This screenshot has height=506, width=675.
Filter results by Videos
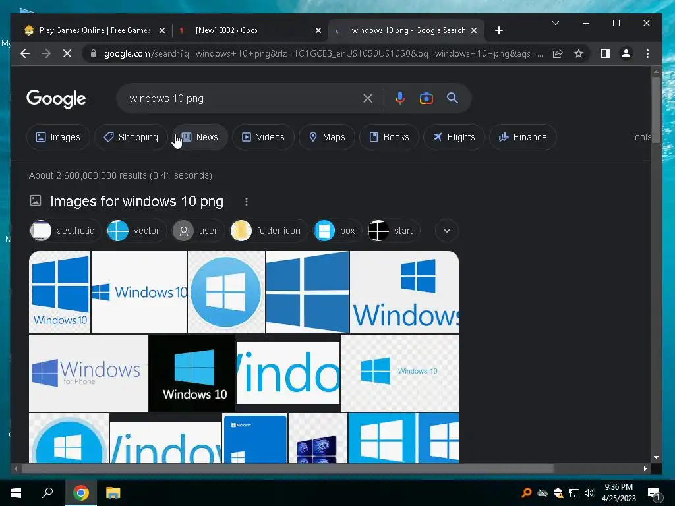[x=263, y=137]
